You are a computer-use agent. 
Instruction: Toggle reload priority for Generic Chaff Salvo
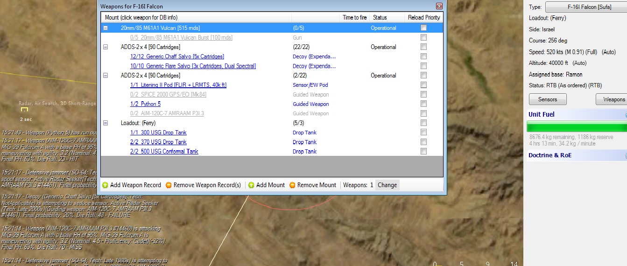(x=423, y=56)
